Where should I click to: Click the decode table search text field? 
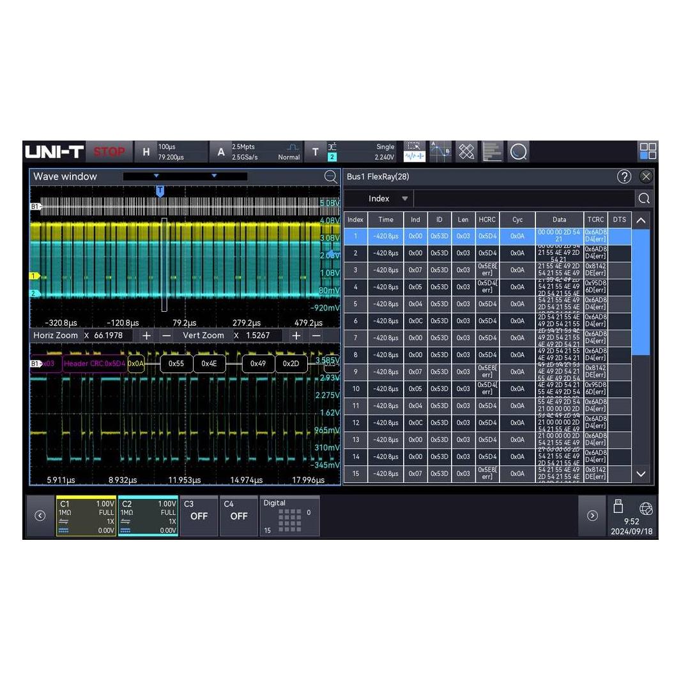pyautogui.click(x=524, y=199)
